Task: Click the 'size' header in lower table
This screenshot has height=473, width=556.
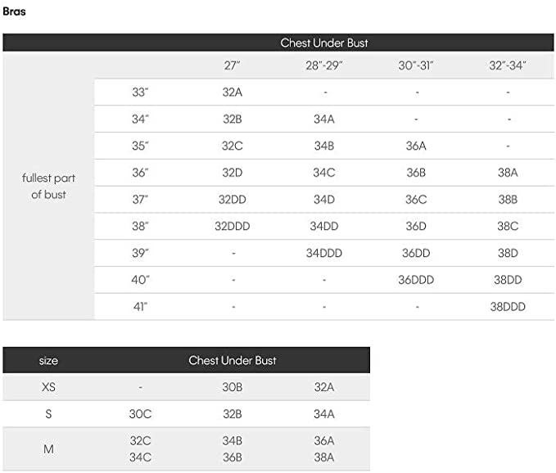Action: 48,361
